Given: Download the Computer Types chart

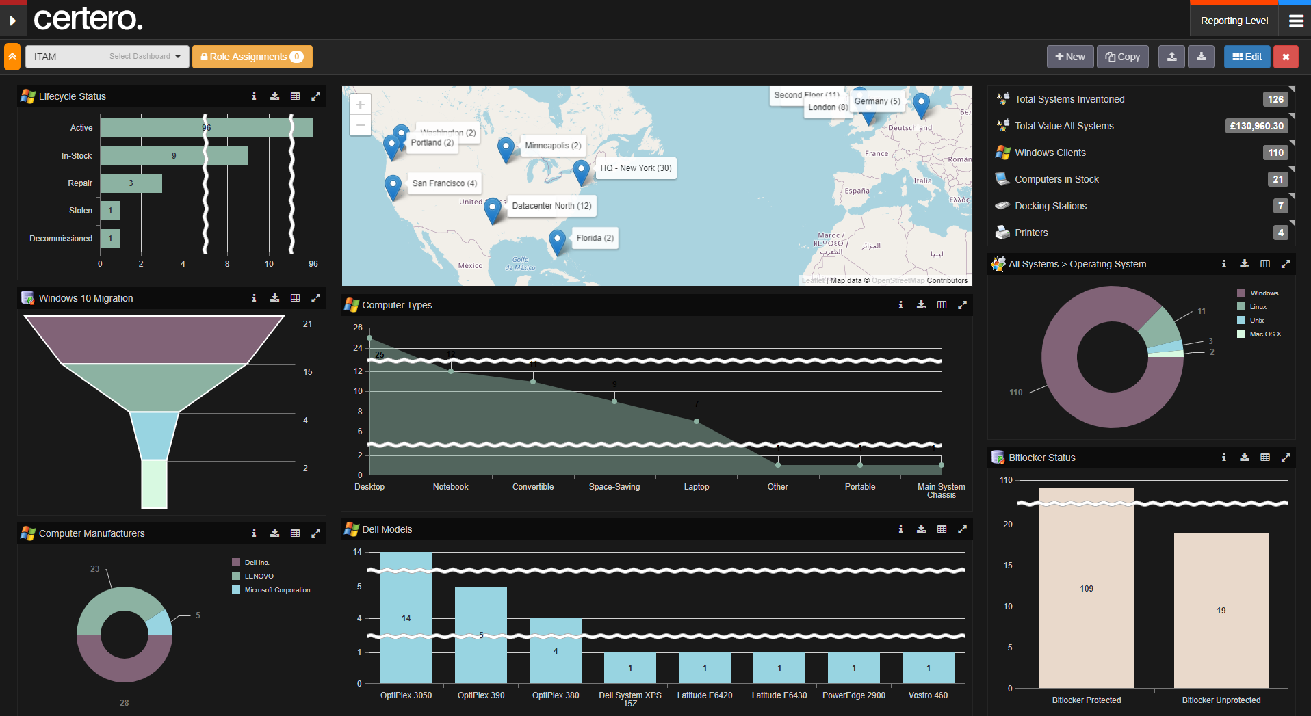Looking at the screenshot, I should (x=921, y=305).
